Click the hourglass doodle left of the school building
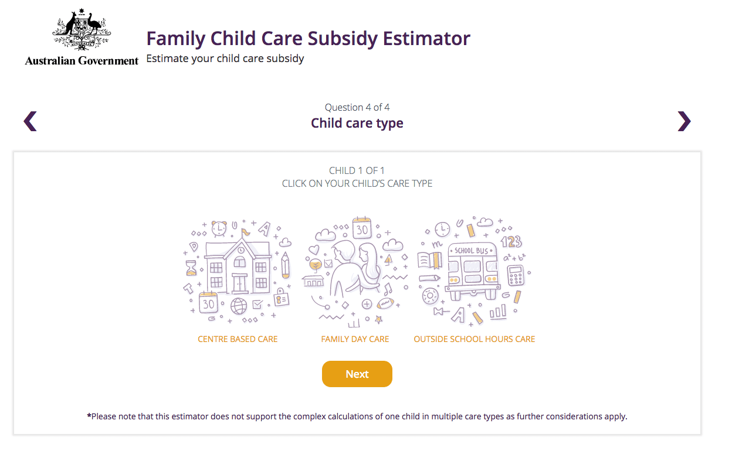The height and width of the screenshot is (458, 732). (191, 267)
